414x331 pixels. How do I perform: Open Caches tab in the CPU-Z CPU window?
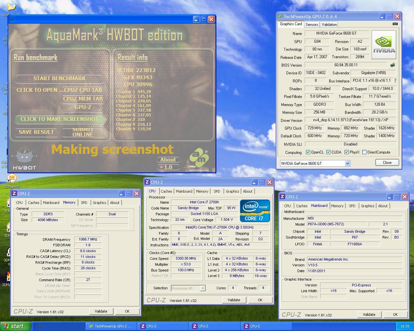(167, 191)
